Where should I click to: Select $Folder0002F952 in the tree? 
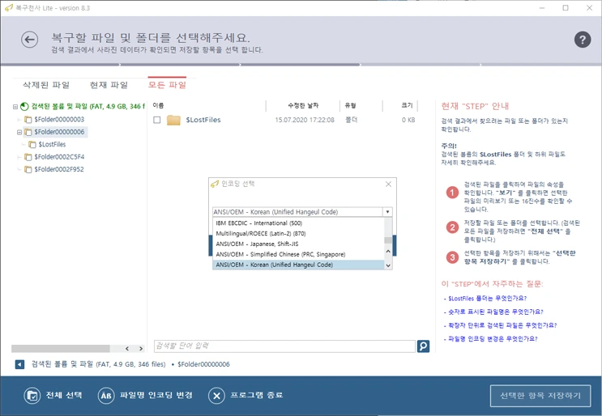click(58, 169)
